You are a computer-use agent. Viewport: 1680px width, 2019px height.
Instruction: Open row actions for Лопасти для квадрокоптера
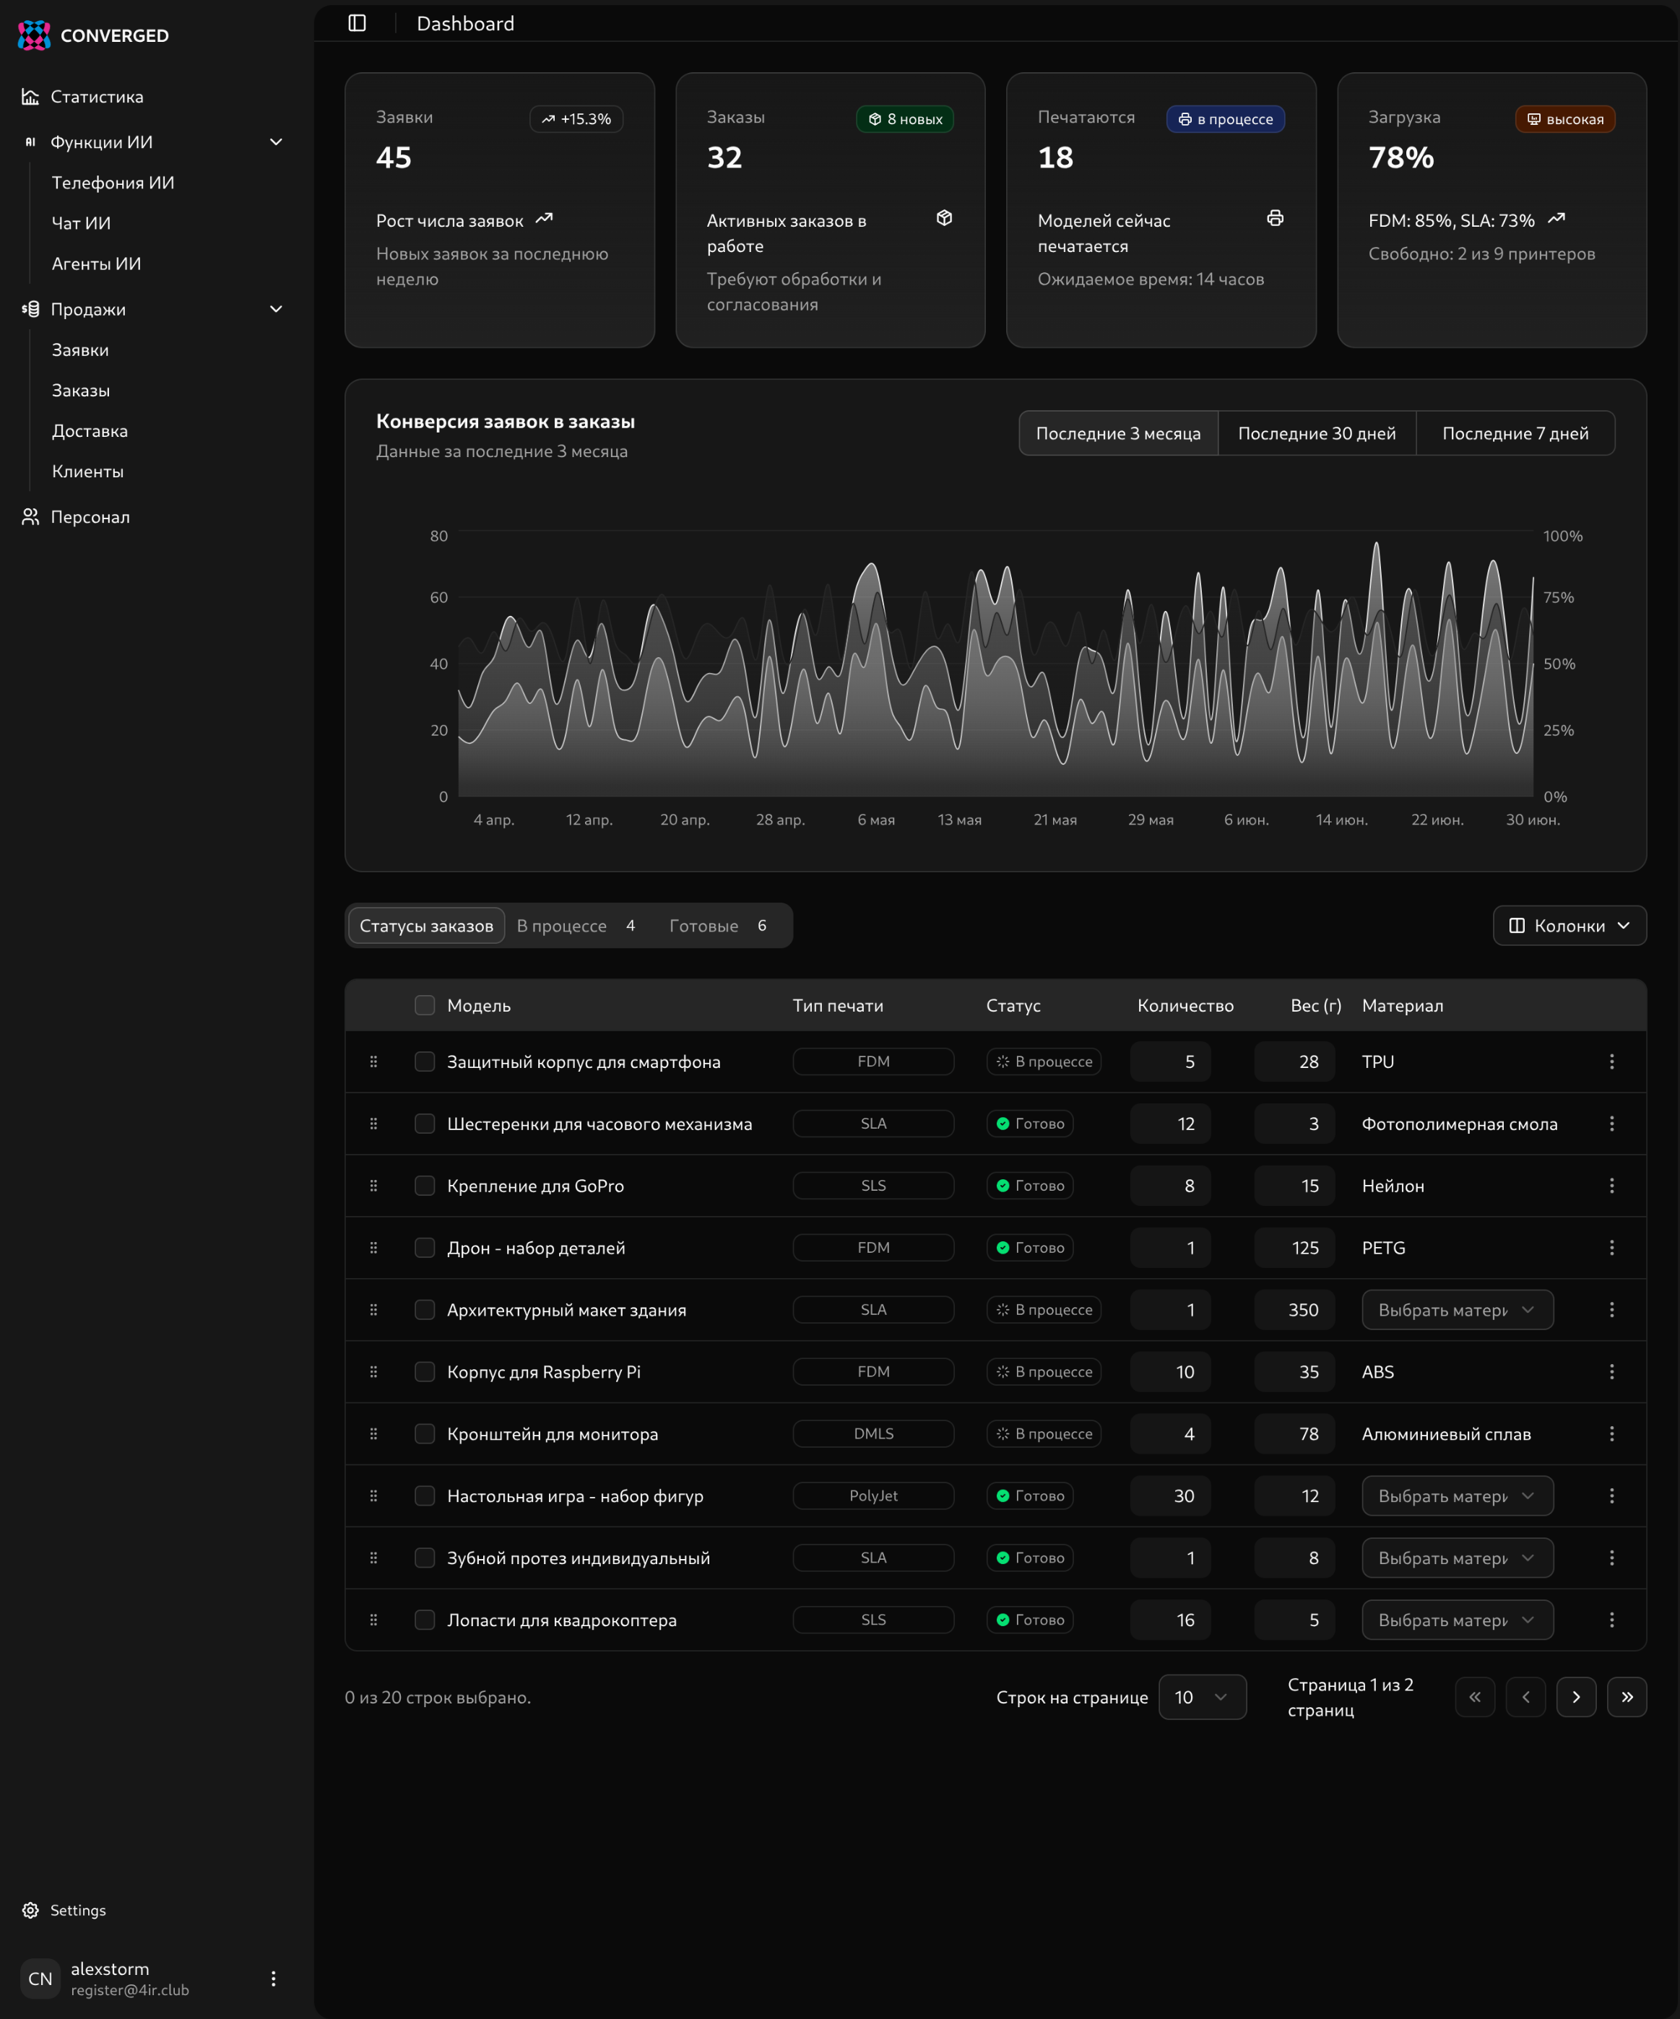pyautogui.click(x=1611, y=1620)
